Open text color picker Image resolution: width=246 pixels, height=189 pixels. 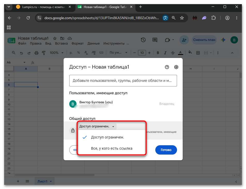180,53
